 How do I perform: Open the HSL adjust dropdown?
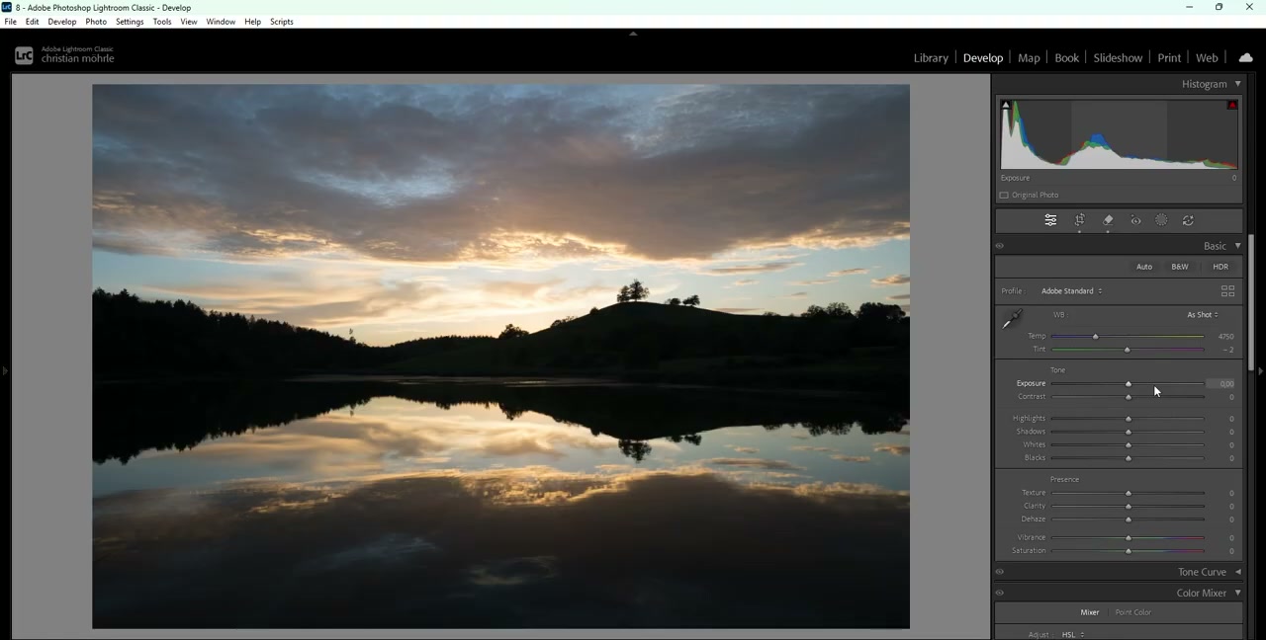[x=1073, y=635]
